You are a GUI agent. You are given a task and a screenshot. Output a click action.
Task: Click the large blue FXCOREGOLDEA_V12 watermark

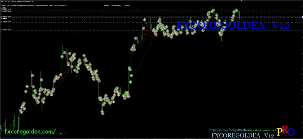point(233,26)
